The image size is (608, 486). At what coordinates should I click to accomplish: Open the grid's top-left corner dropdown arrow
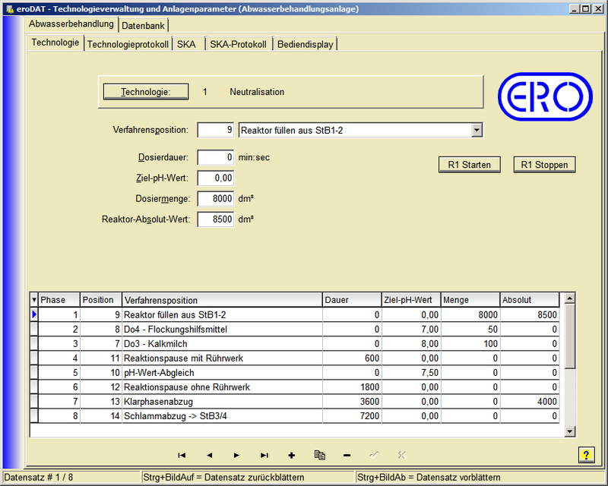[33, 300]
